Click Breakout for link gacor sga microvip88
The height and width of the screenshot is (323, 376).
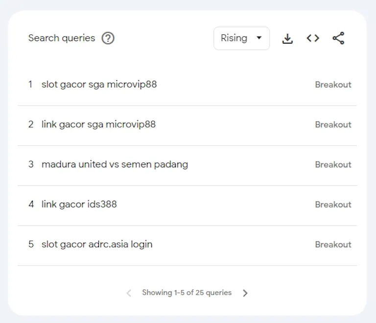333,125
